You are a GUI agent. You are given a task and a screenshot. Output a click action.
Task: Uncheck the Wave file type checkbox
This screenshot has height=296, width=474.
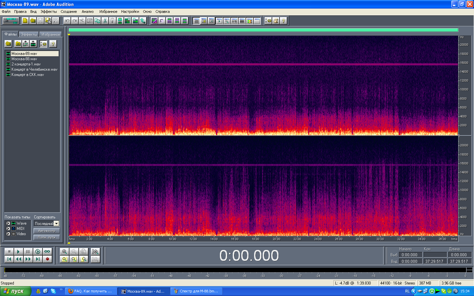[x=8, y=223]
